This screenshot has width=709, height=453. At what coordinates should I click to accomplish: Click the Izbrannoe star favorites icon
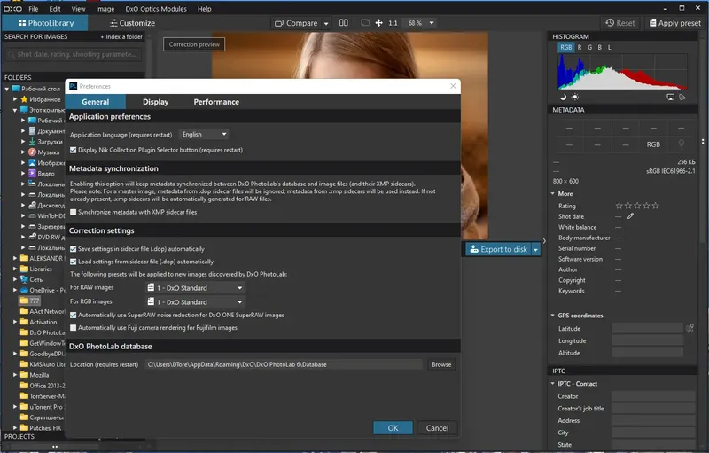24,99
